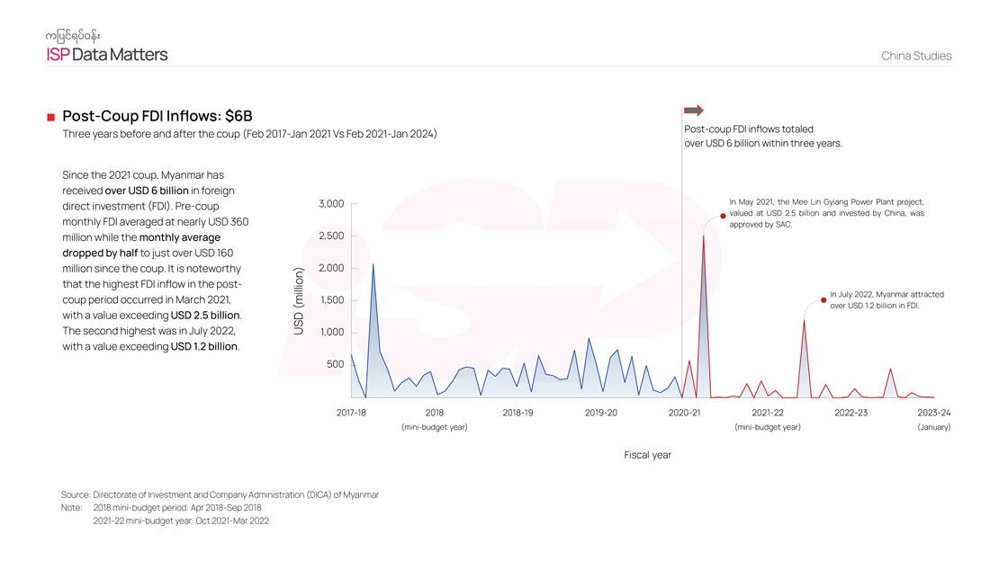Screen dimensions: 999x561
Task: Click the red arrow above the post-coup line
Action: click(693, 111)
